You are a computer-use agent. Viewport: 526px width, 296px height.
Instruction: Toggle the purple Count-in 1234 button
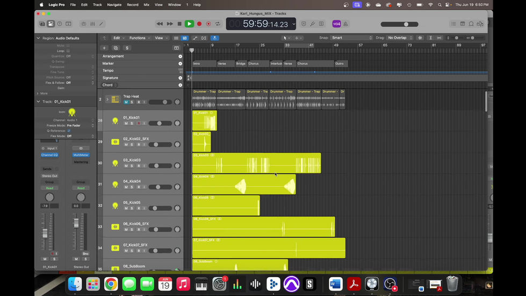(x=336, y=24)
